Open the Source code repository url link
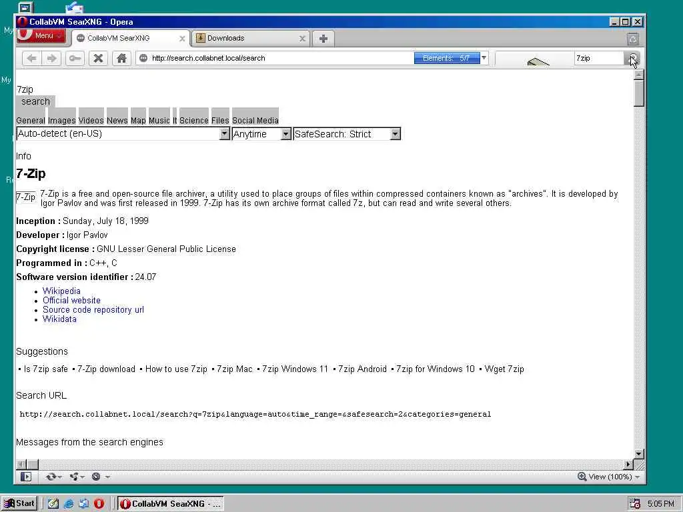This screenshot has width=683, height=512. click(x=93, y=309)
